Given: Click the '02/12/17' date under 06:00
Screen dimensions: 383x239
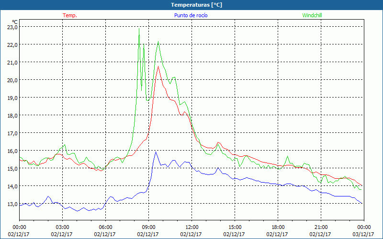Looking at the screenshot, I should 105,234.
